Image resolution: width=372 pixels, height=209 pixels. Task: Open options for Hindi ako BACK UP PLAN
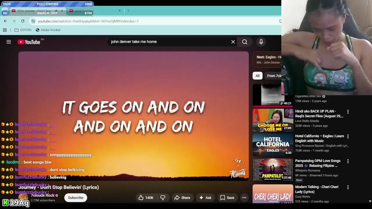tap(348, 111)
